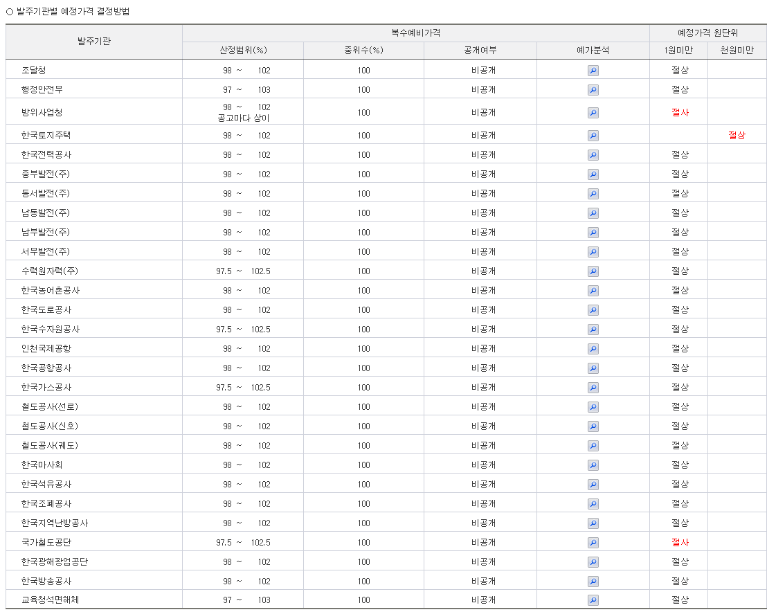Select the 한국토지주택 agency name
The image size is (776, 612).
[x=46, y=135]
